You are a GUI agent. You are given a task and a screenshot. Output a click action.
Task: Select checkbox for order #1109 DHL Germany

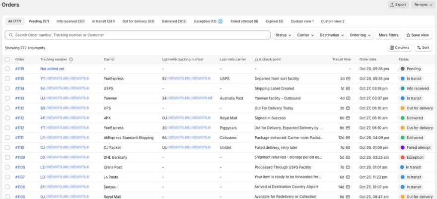coord(7,157)
